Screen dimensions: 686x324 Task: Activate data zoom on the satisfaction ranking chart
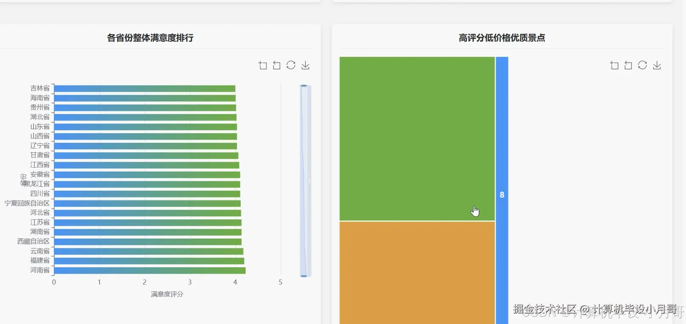(x=263, y=65)
